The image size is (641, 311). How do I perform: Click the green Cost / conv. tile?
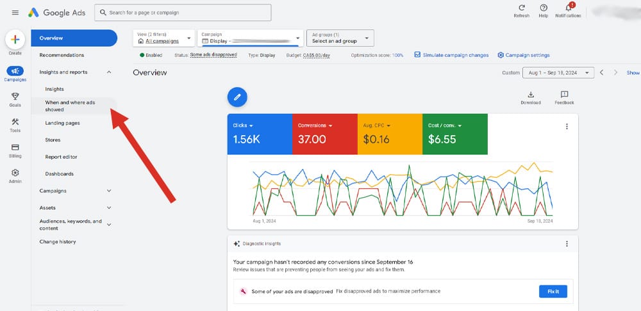click(455, 134)
